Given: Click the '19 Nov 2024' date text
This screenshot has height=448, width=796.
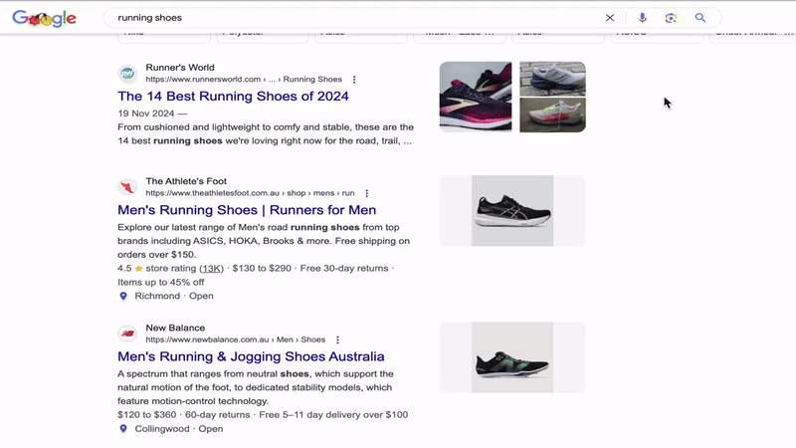Looking at the screenshot, I should click(145, 113).
